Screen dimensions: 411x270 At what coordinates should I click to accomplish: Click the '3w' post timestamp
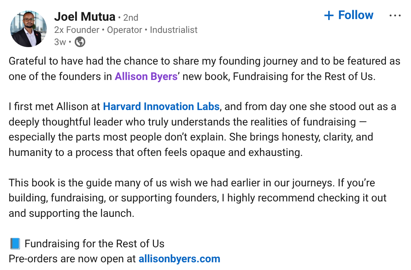tap(60, 42)
